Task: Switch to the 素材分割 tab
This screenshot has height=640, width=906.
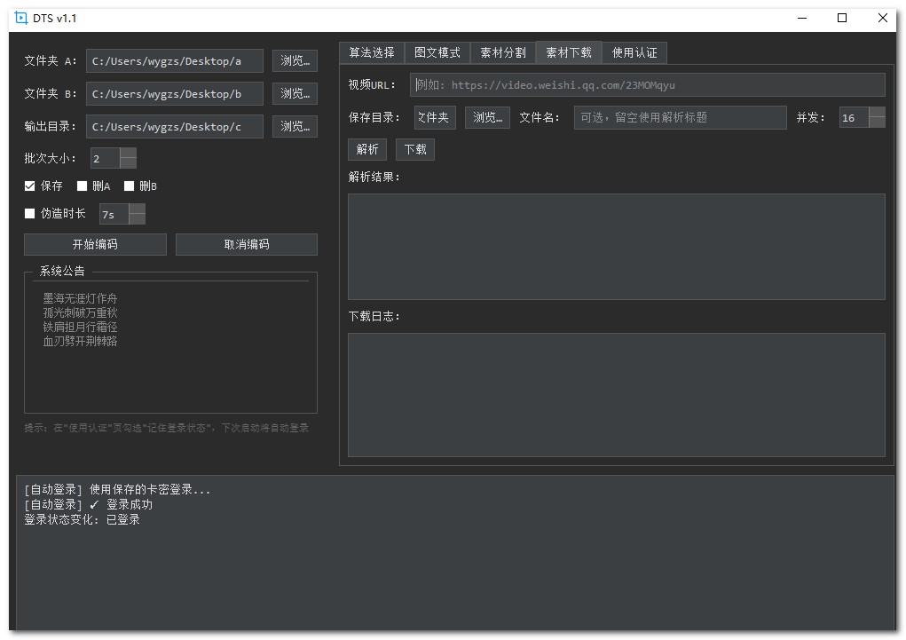Action: pos(502,53)
